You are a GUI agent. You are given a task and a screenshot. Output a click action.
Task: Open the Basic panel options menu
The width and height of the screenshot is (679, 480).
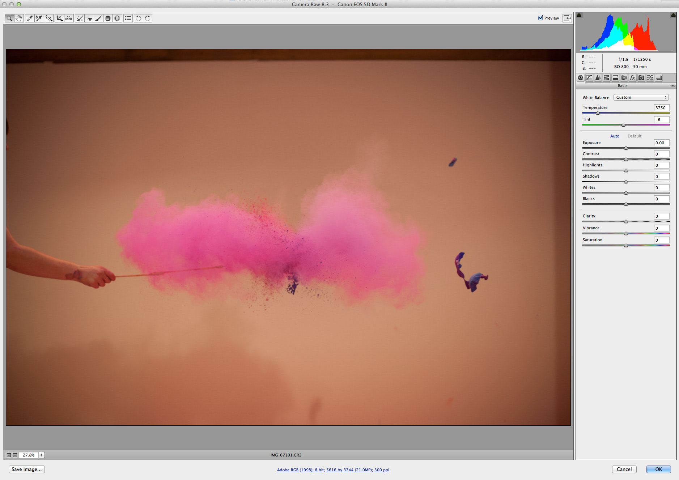pos(672,86)
